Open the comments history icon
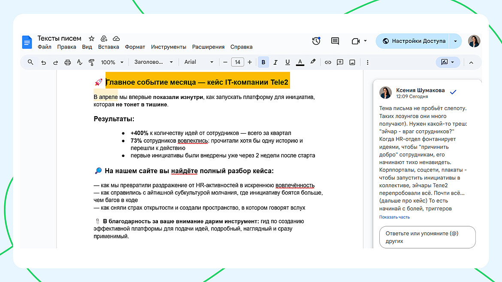The width and height of the screenshot is (502, 282). tap(335, 41)
